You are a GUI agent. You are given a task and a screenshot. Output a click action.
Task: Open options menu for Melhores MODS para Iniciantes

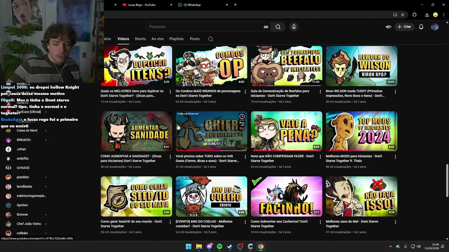395,157
